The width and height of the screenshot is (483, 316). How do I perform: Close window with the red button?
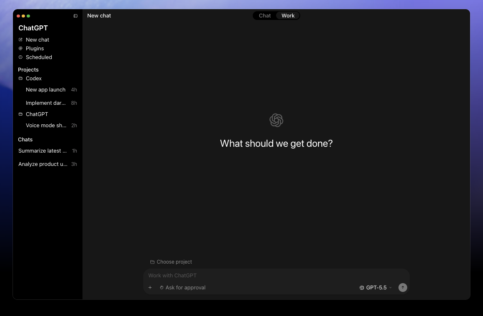click(x=18, y=16)
